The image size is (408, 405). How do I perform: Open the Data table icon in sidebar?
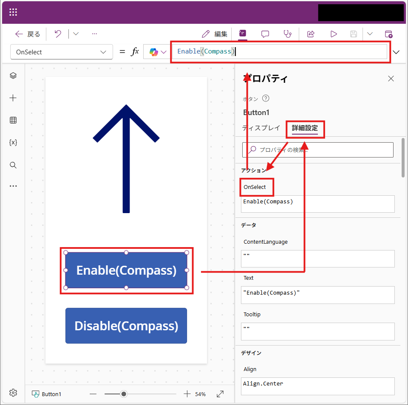coord(13,120)
